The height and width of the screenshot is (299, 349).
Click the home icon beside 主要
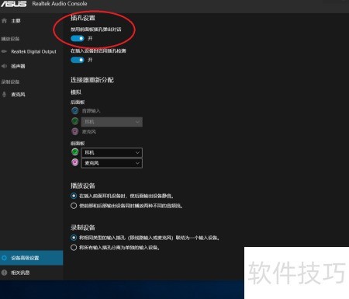4,21
